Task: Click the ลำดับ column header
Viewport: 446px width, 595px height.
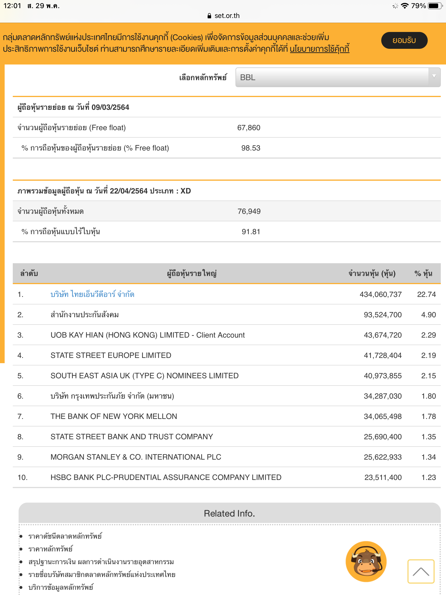Action: [x=29, y=273]
